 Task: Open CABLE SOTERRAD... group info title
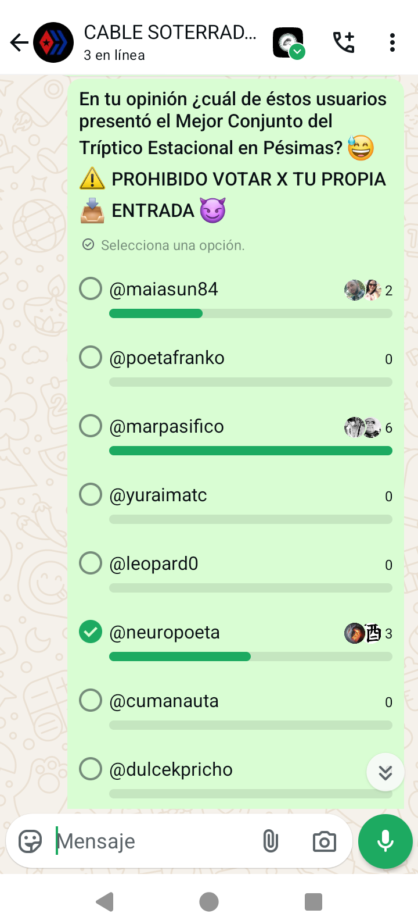(x=170, y=33)
